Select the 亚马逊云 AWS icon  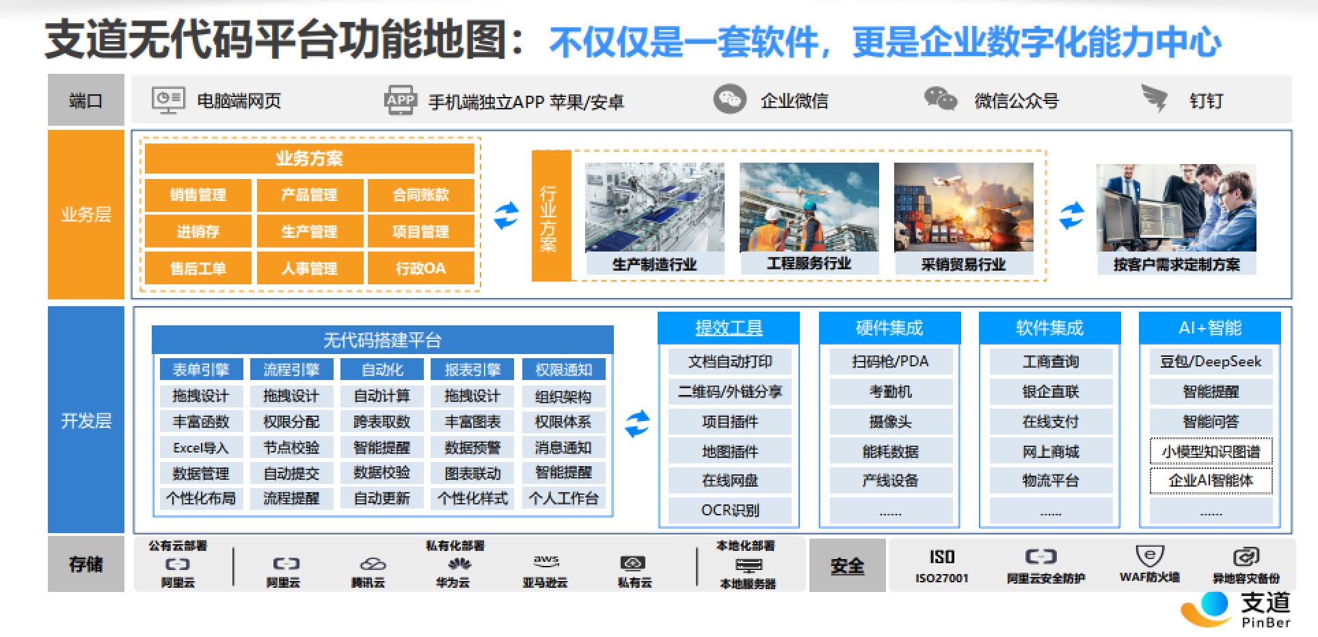547,560
